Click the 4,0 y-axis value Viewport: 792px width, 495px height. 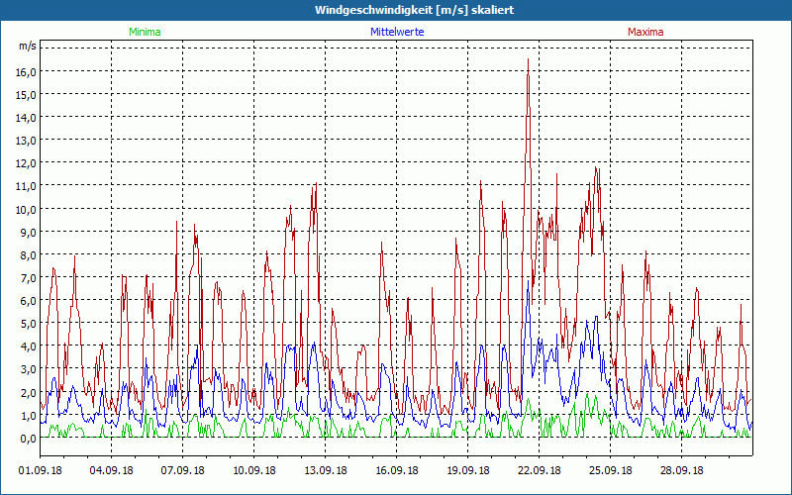[x=29, y=346]
